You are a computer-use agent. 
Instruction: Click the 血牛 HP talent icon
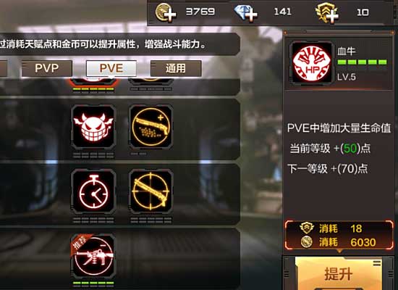tap(312, 62)
